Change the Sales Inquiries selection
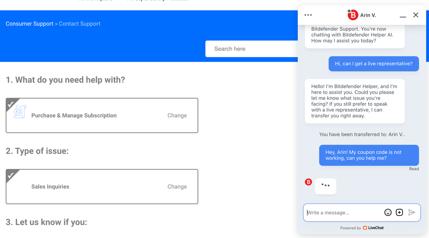This screenshot has width=429, height=238. [177, 187]
